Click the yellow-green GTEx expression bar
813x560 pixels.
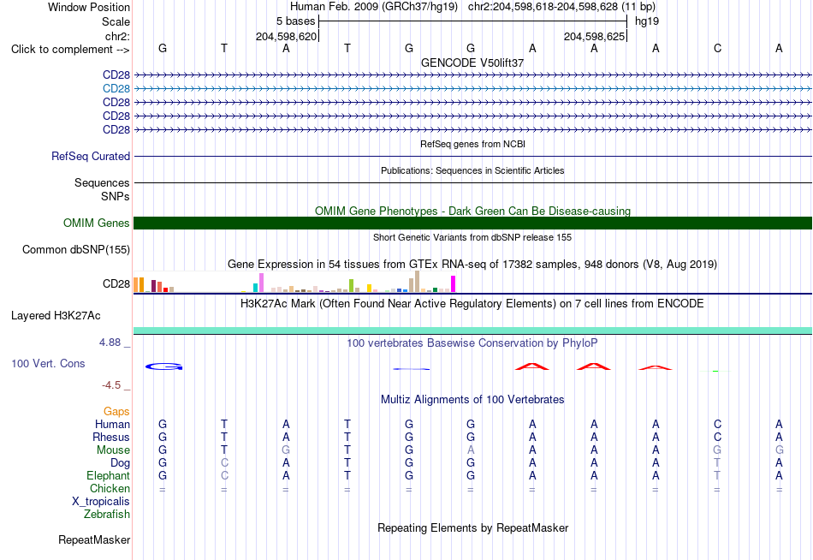click(x=351, y=285)
